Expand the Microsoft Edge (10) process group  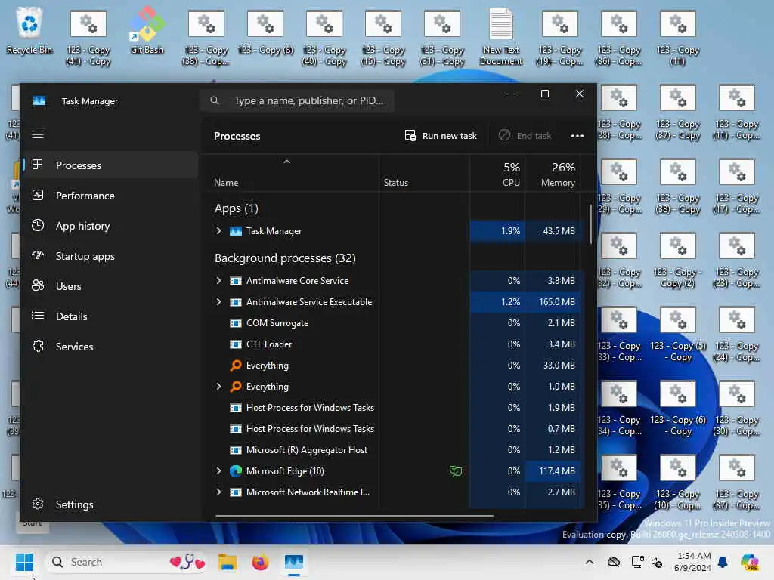218,471
